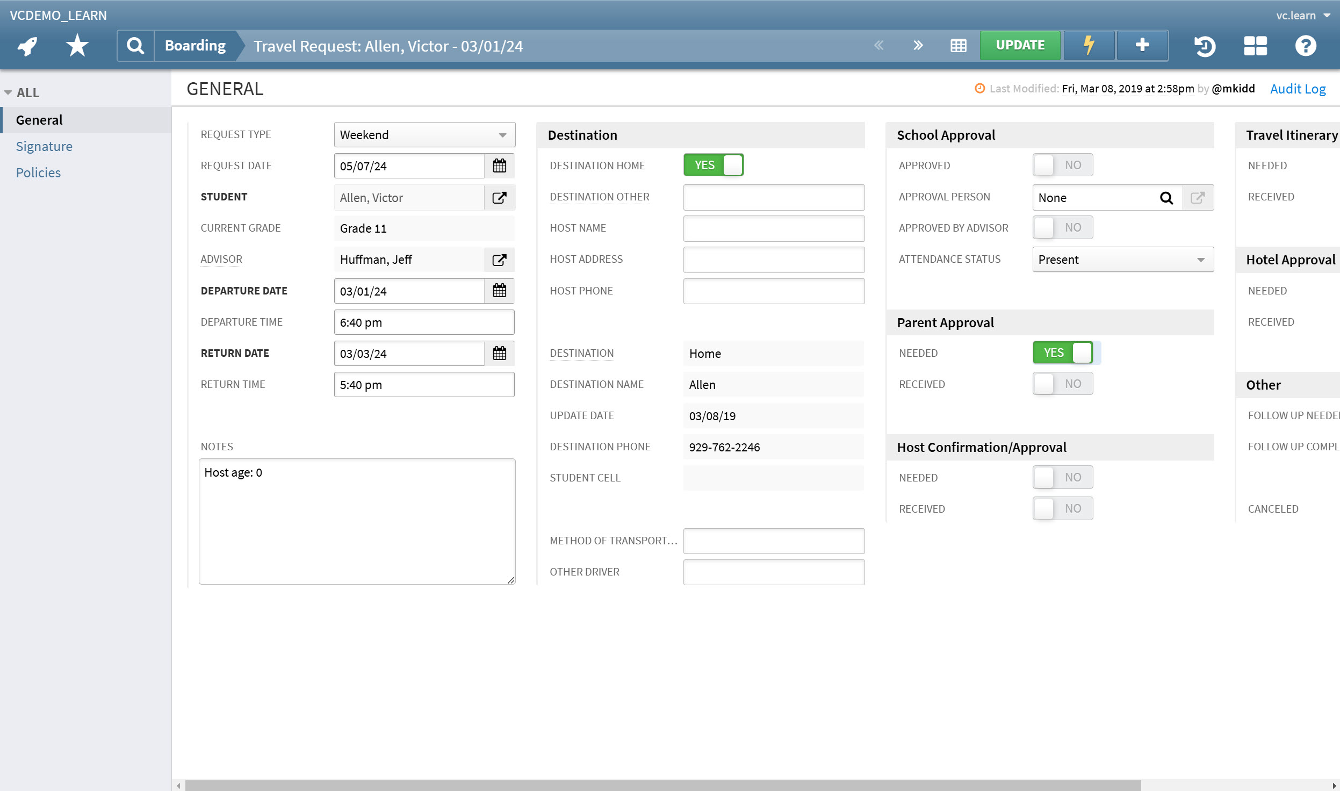
Task: Toggle Parent Approval Received switch
Action: click(x=1063, y=384)
